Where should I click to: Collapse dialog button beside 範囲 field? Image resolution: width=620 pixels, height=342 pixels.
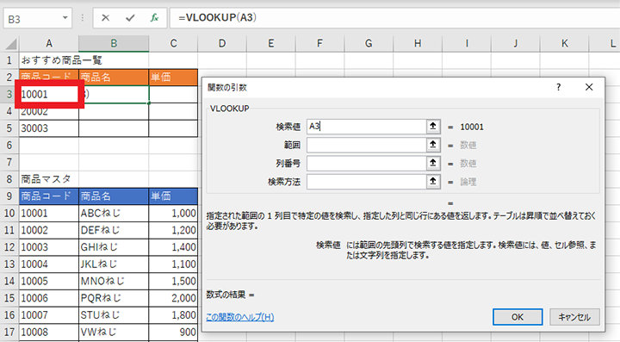point(433,145)
